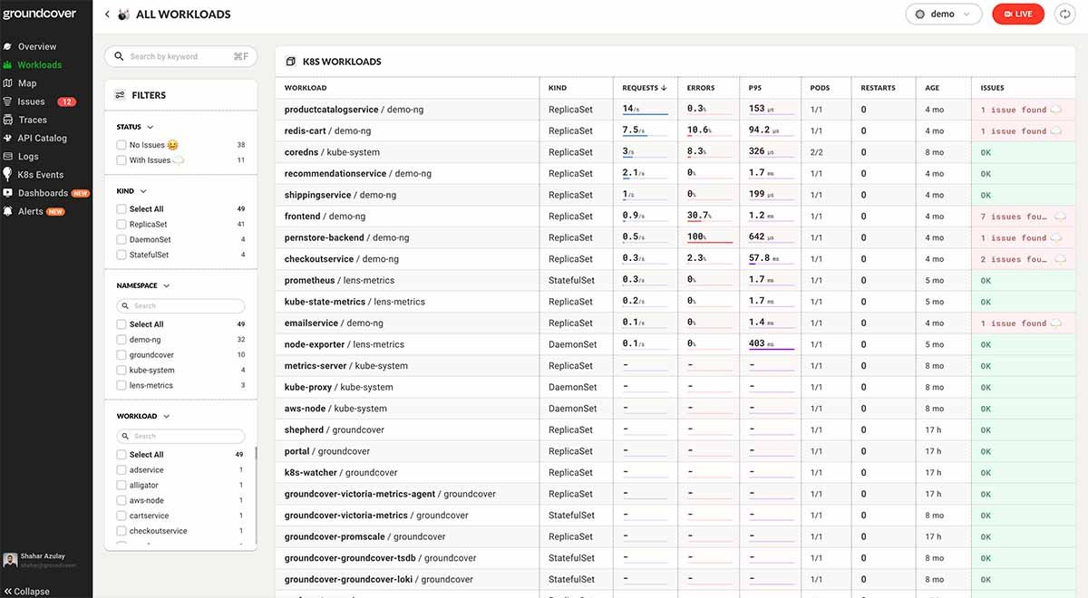Select the Logs icon in the sidebar

coord(8,157)
